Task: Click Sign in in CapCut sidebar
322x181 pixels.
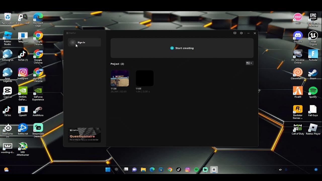Action: coord(84,42)
